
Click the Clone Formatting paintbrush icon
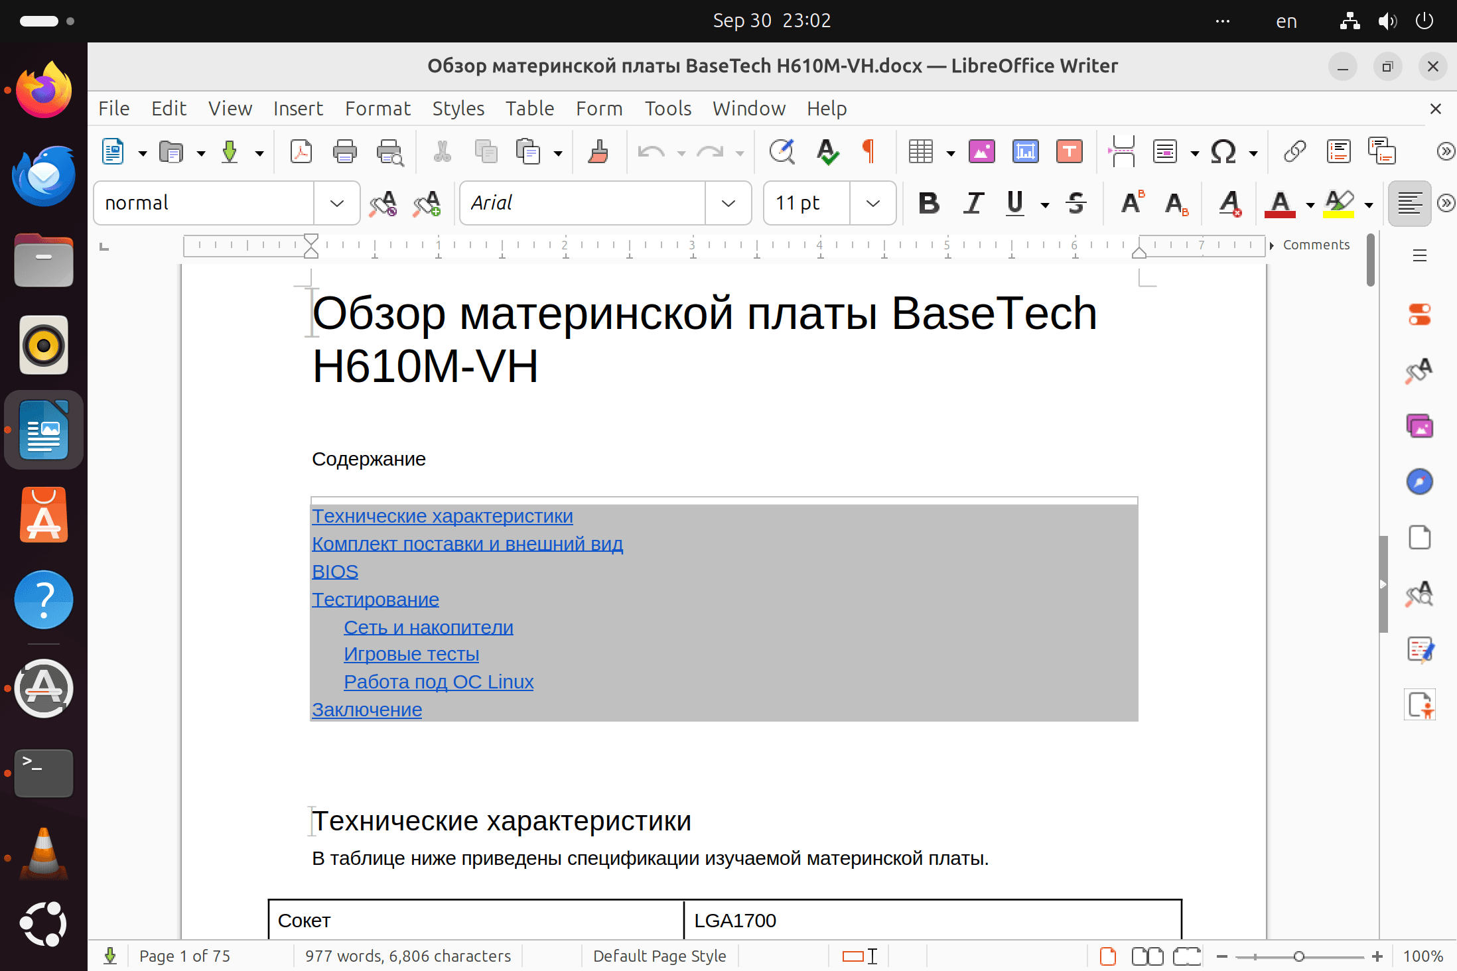[x=598, y=152]
